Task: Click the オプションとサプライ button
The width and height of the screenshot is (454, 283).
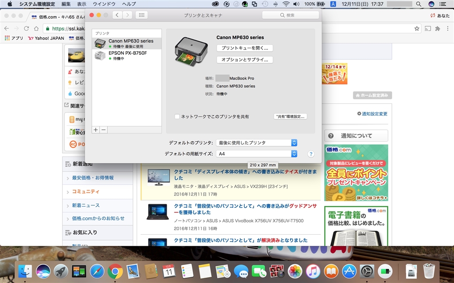Action: point(245,59)
